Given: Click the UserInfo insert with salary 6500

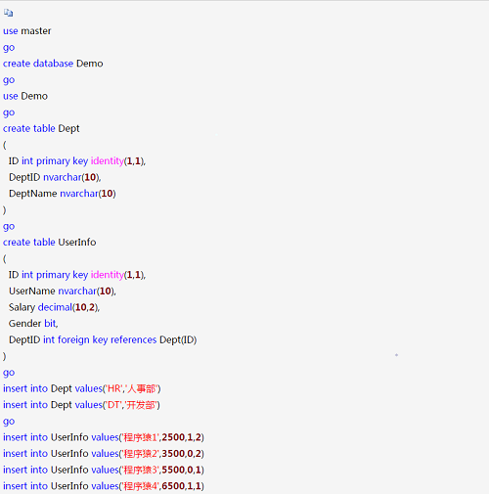Looking at the screenshot, I should click(104, 486).
